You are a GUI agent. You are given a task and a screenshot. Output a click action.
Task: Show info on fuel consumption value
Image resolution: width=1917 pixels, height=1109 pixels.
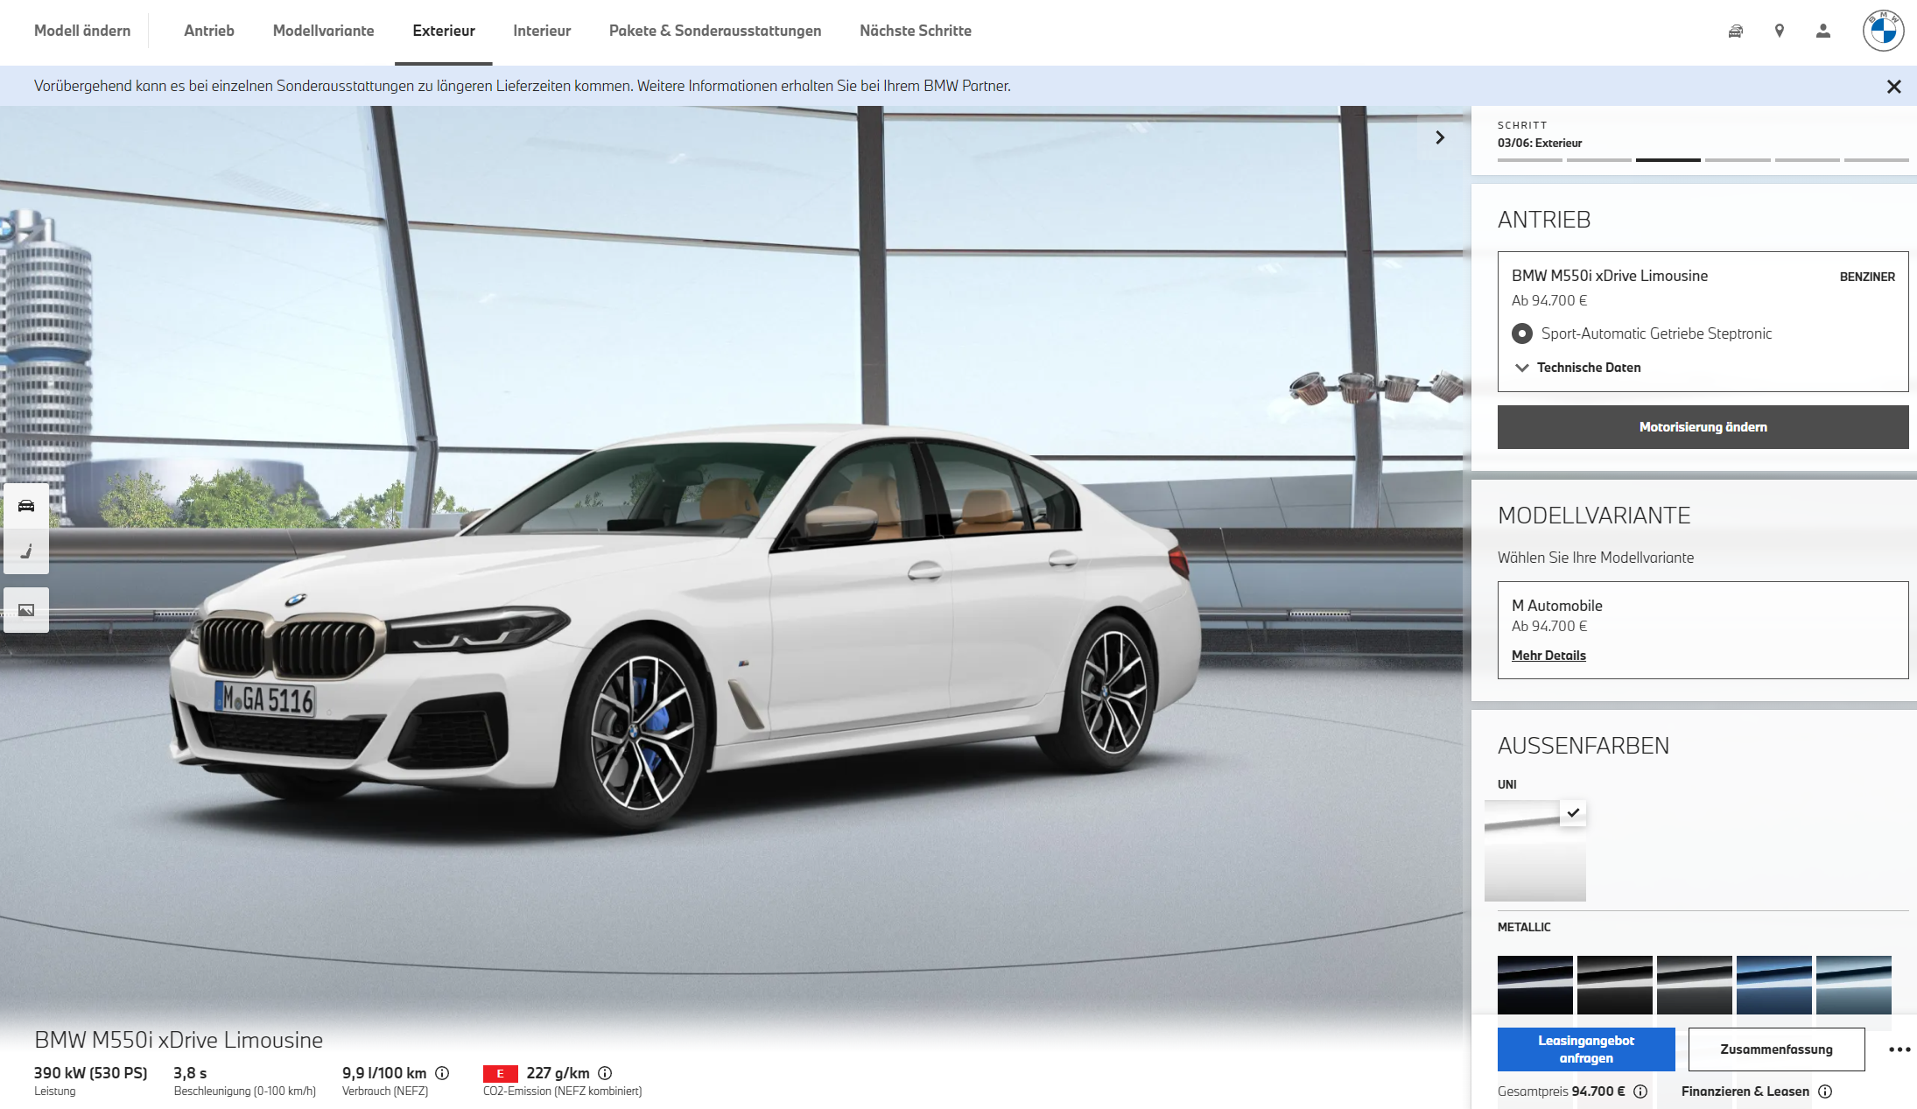442,1073
